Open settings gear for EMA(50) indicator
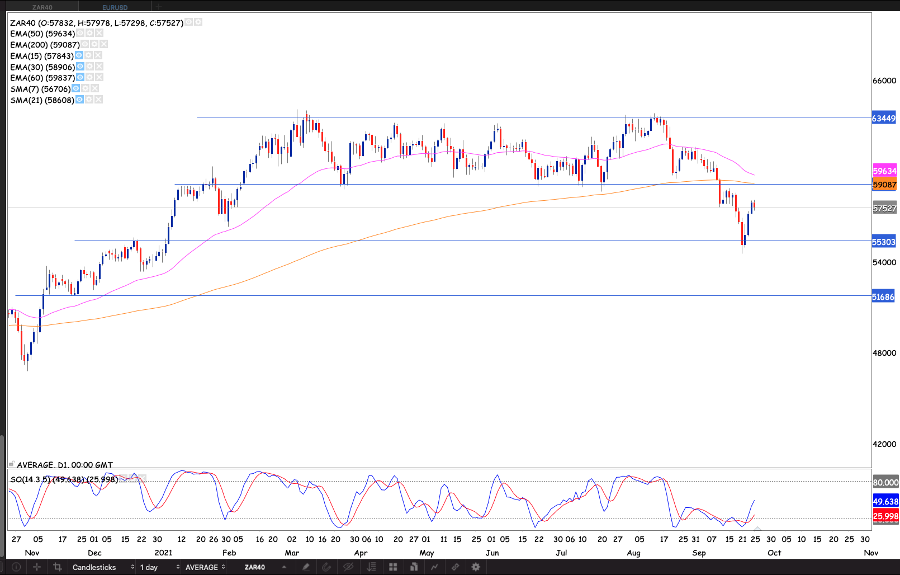 89,34
